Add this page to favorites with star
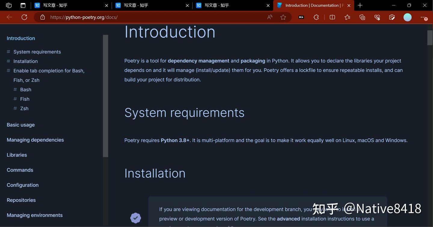433x227 pixels. tap(283, 17)
